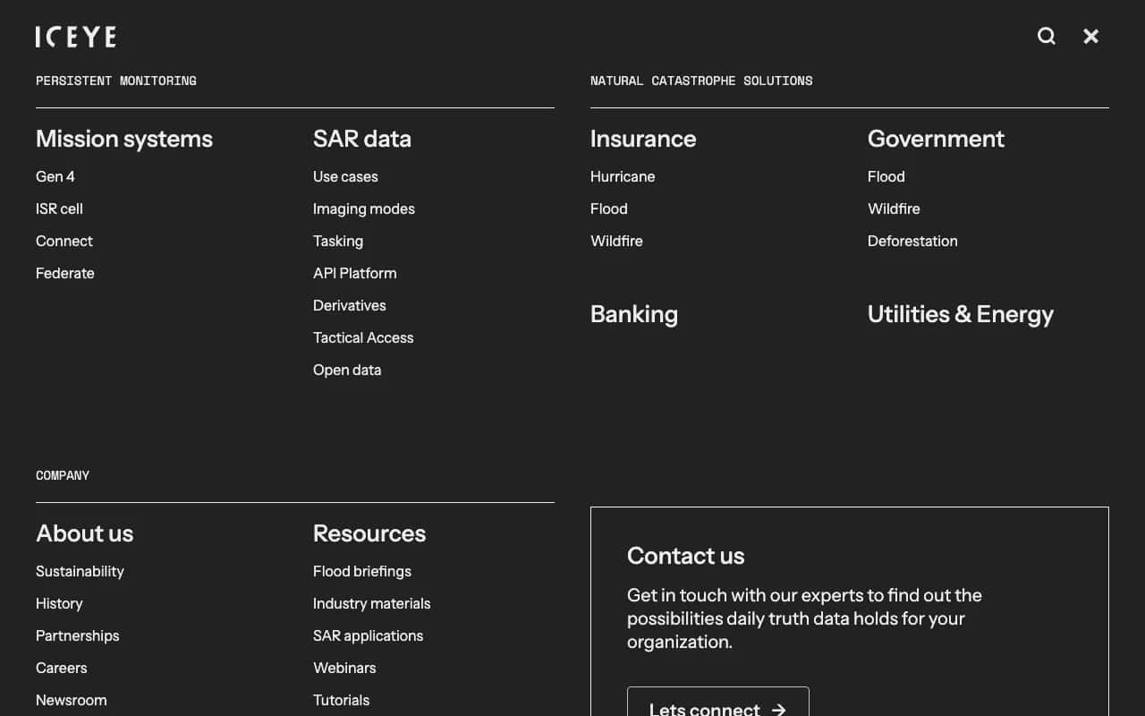Open the Flood briefings link

point(362,571)
